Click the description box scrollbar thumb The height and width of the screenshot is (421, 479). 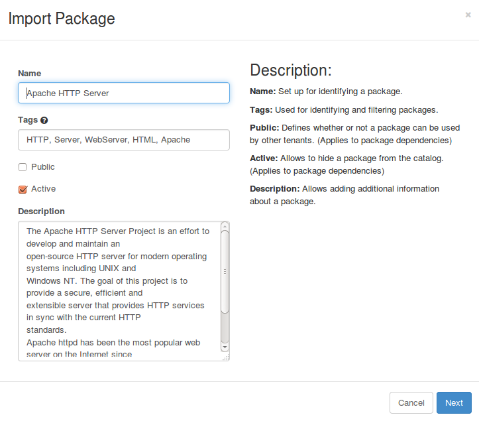pyautogui.click(x=225, y=271)
